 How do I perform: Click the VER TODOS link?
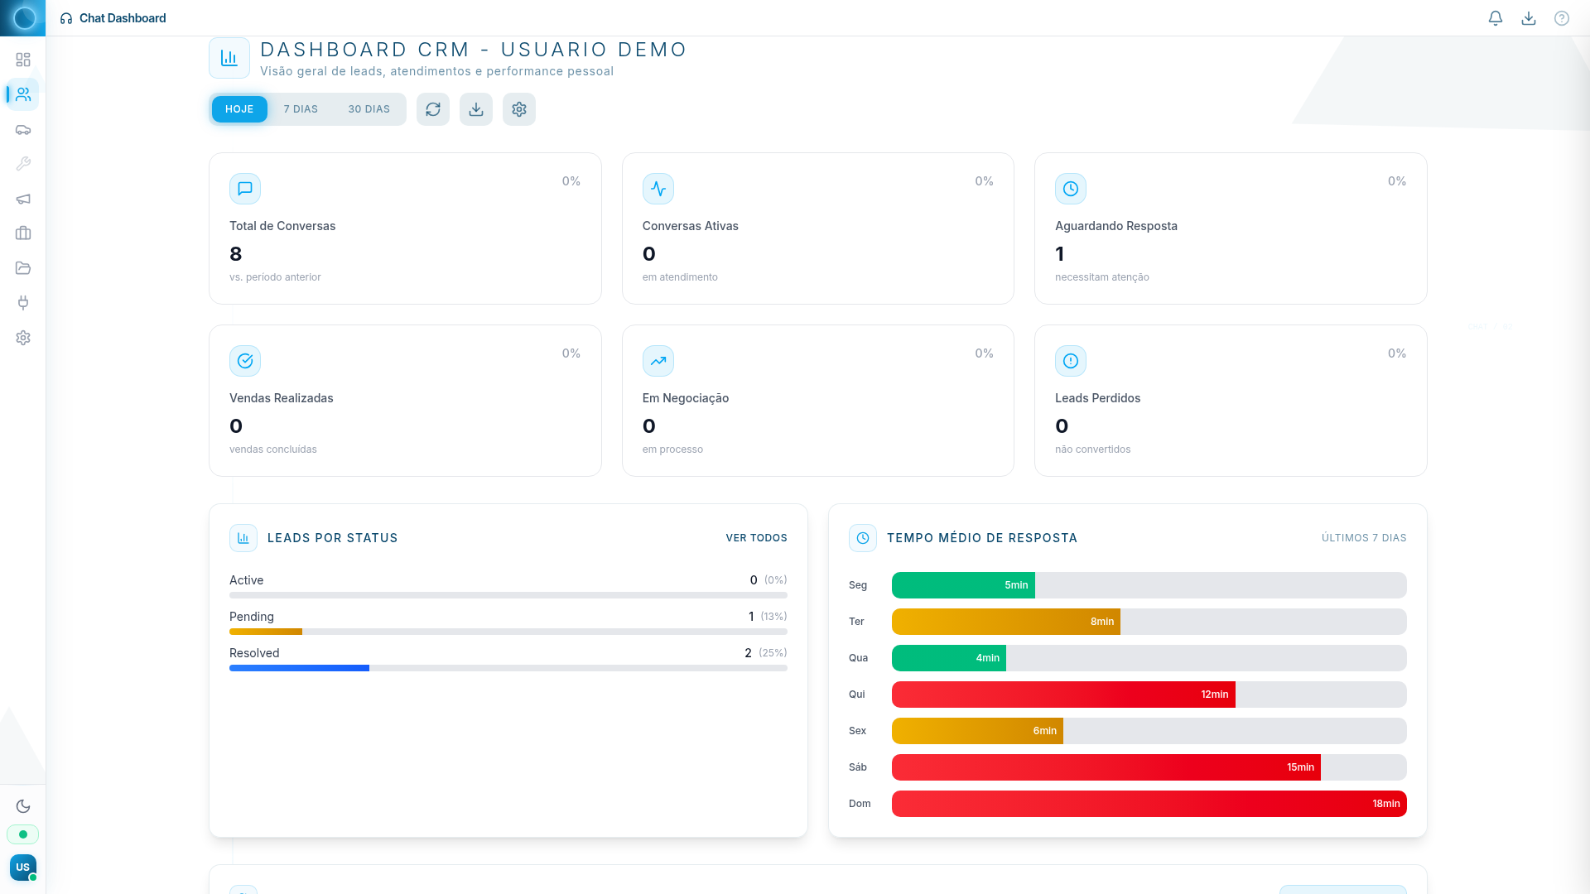click(x=756, y=538)
